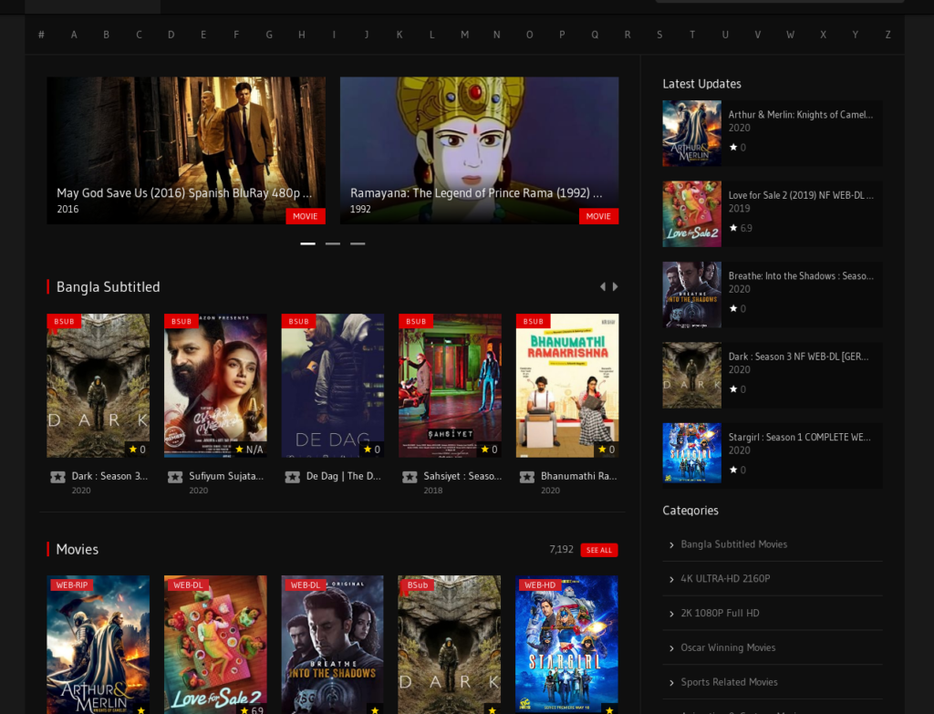934x714 pixels.
Task: Click MOVIE badge on May God Save Us
Action: pos(305,216)
